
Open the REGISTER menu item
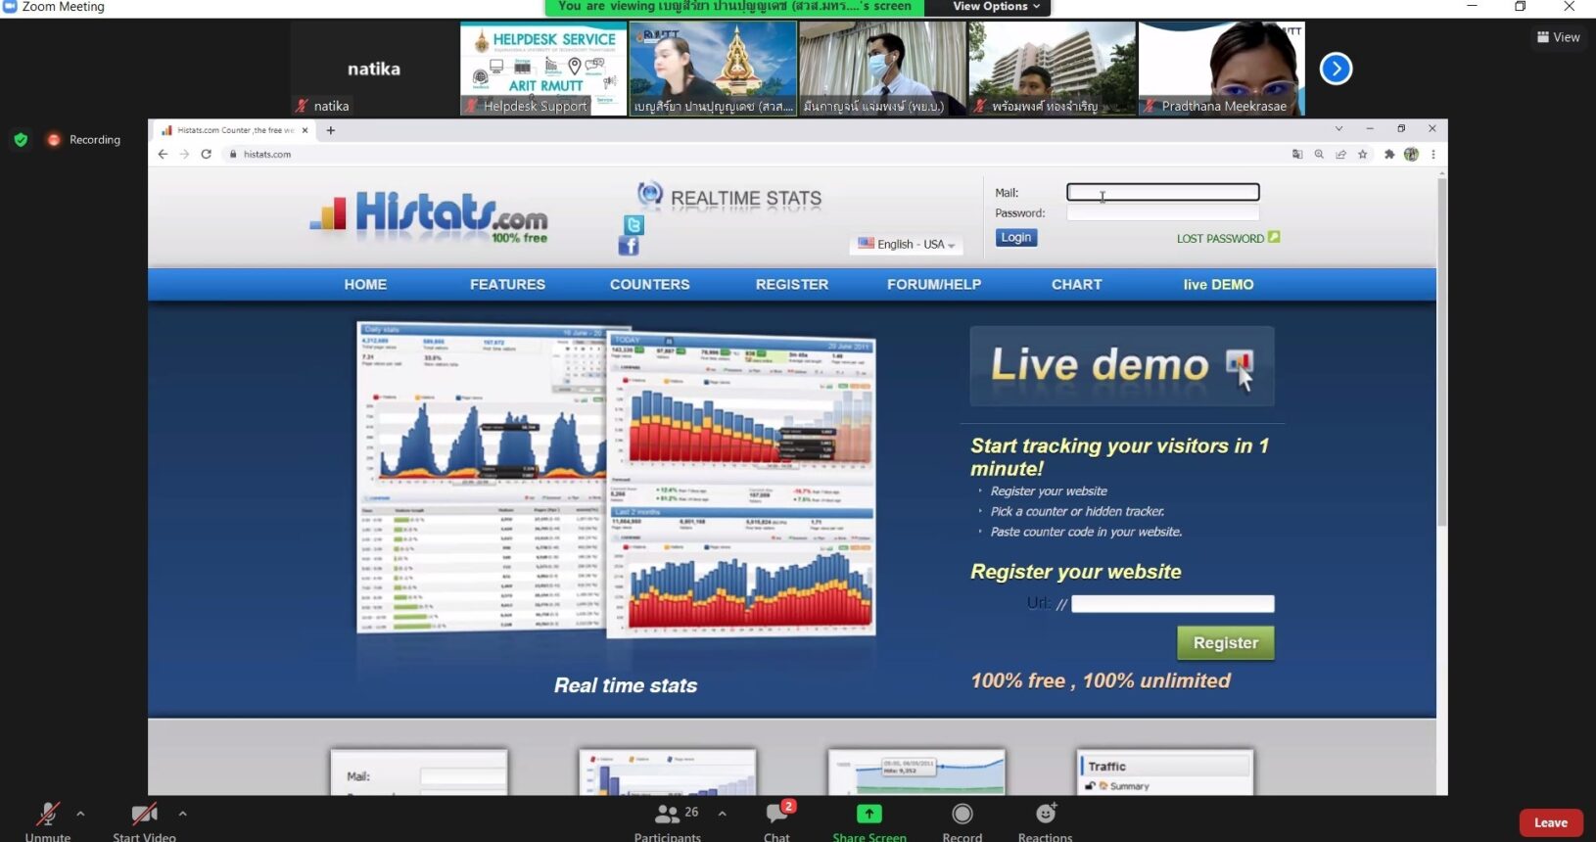point(792,285)
